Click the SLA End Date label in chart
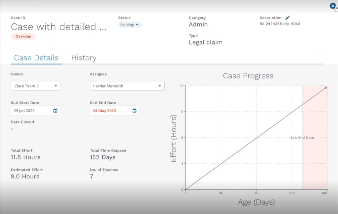The image size is (338, 214). (x=302, y=138)
